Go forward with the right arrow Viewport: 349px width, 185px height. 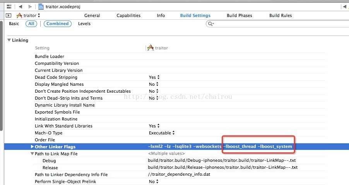click(30, 7)
